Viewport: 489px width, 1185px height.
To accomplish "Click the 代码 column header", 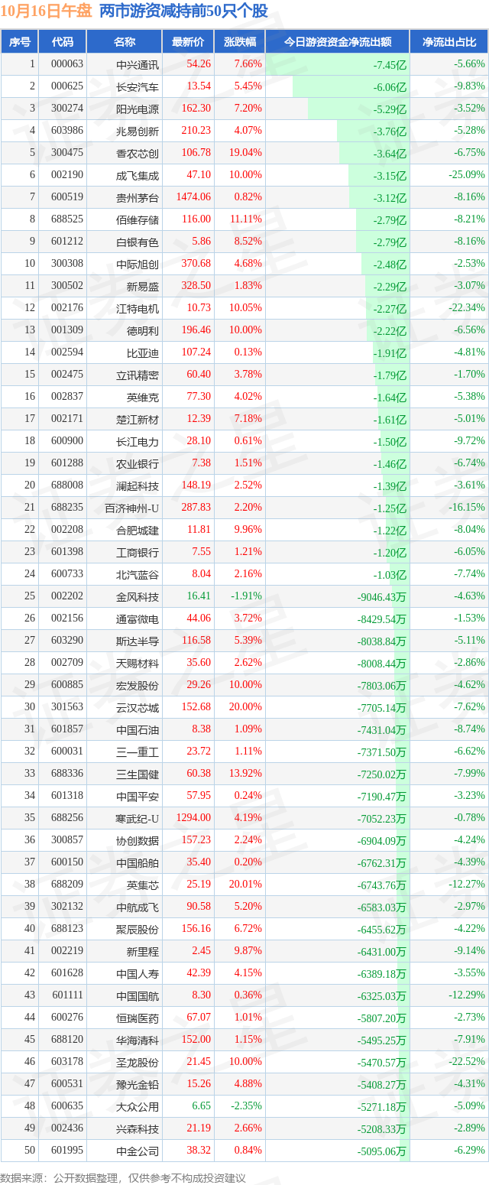I will pos(63,42).
